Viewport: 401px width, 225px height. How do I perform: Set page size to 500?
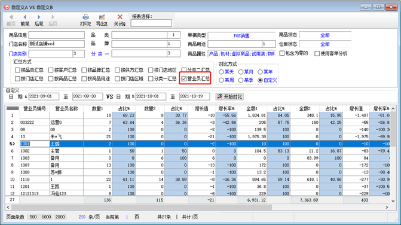click(33, 217)
